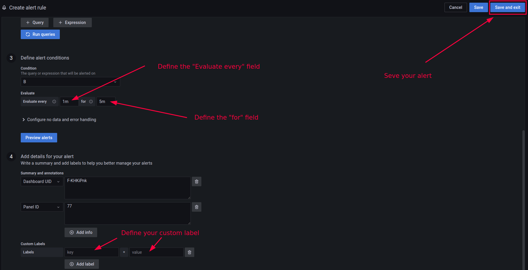Click the bell icon beside Create alert rule
528x270 pixels.
[4, 8]
